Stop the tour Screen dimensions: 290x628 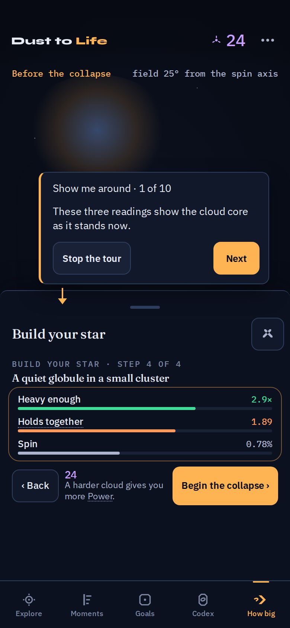coord(92,258)
